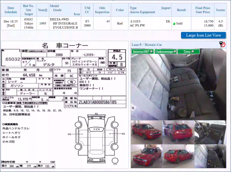Click the auction sheet document image
This screenshot has height=172, width=231.
65,77
